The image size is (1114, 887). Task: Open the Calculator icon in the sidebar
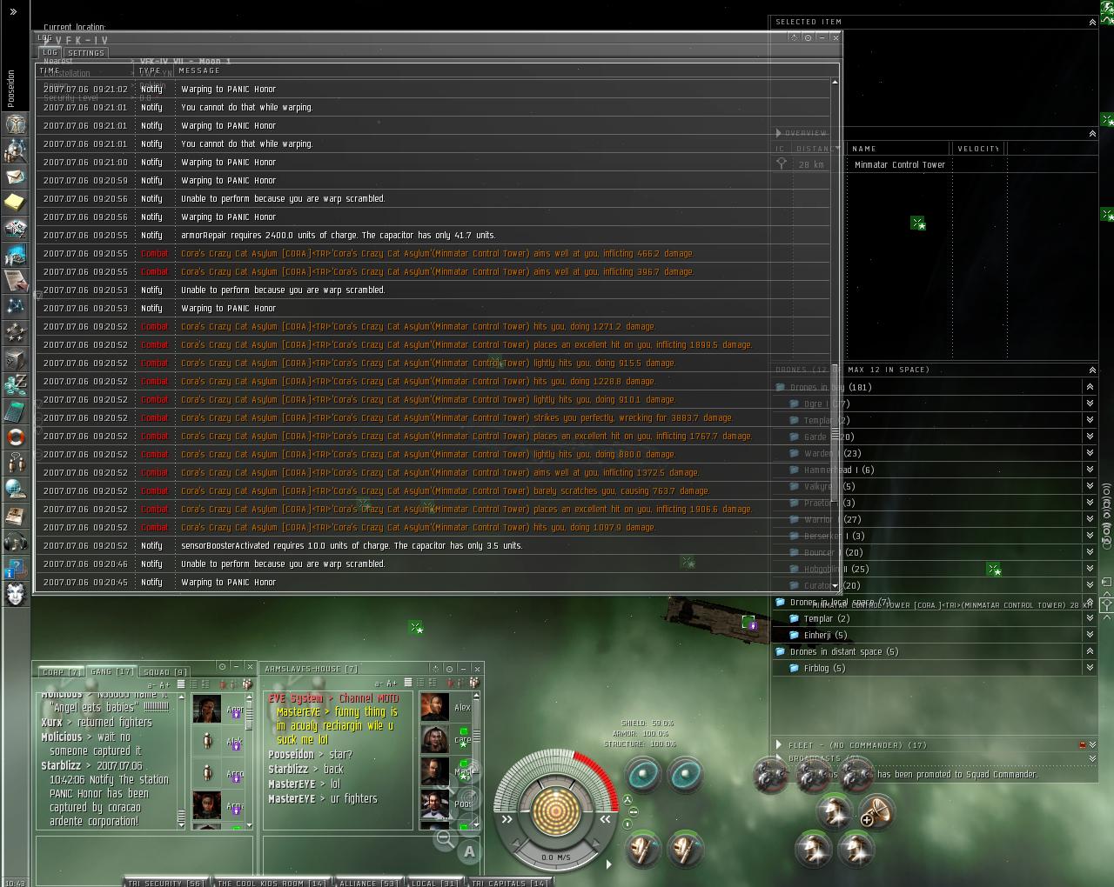[16, 410]
